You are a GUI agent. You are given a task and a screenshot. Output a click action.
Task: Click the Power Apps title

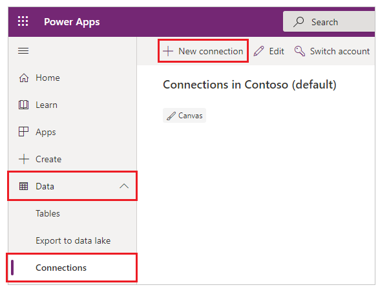(72, 22)
